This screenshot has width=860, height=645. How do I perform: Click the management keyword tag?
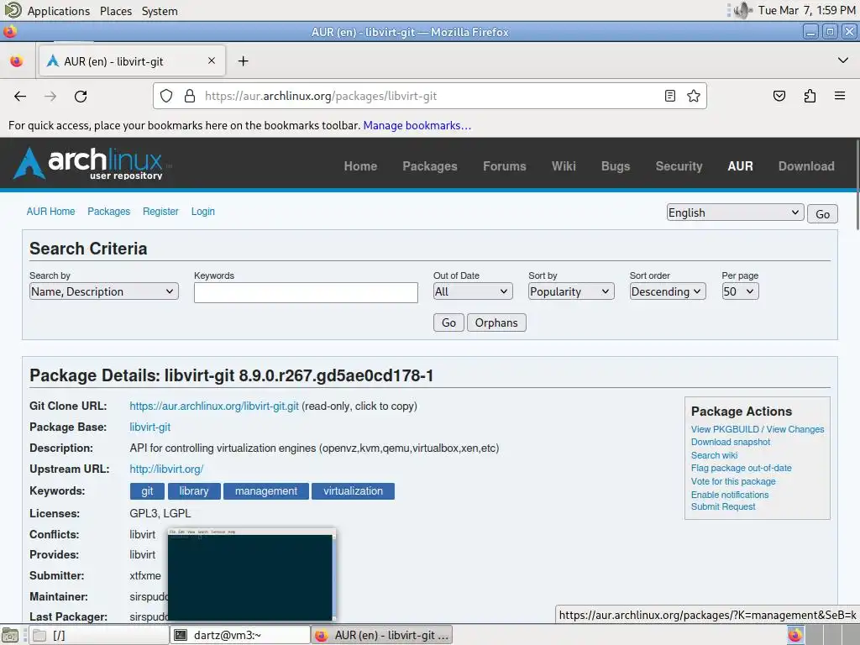pos(266,491)
